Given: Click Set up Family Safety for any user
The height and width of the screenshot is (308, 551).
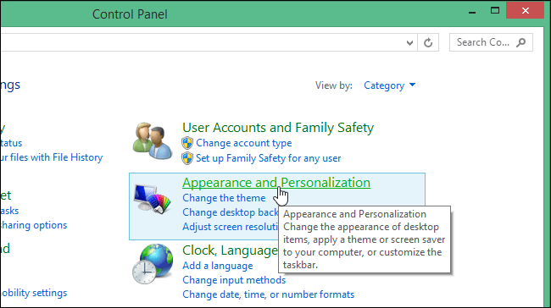Looking at the screenshot, I should [x=269, y=158].
